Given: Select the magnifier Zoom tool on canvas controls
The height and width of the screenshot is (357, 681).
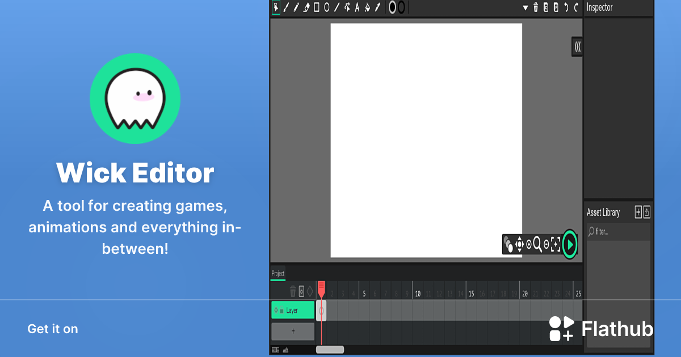Looking at the screenshot, I should pos(537,244).
